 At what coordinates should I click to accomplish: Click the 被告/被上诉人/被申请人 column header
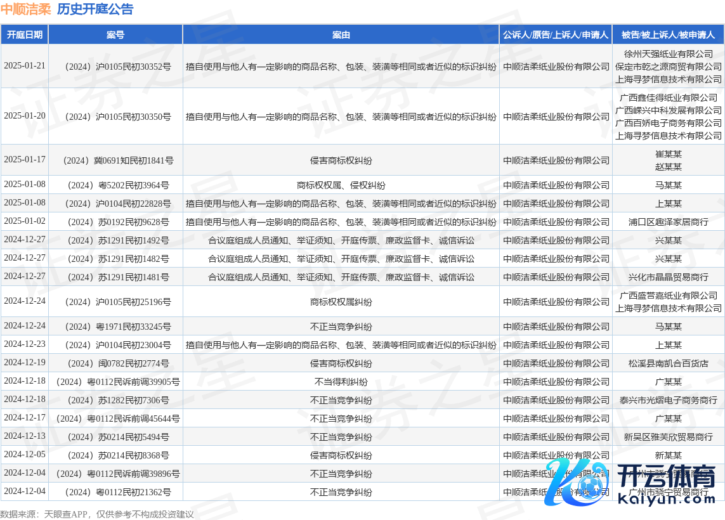[x=668, y=35]
